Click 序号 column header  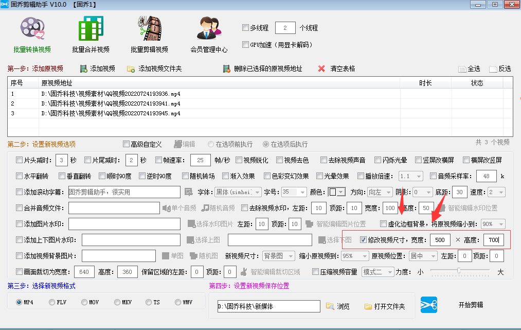tap(23, 83)
